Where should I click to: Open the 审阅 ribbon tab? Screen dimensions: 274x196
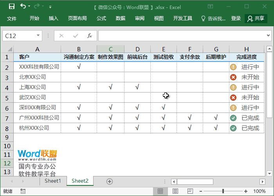pyautogui.click(x=140, y=18)
